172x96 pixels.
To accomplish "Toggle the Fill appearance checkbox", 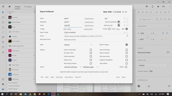I will click(139, 86).
